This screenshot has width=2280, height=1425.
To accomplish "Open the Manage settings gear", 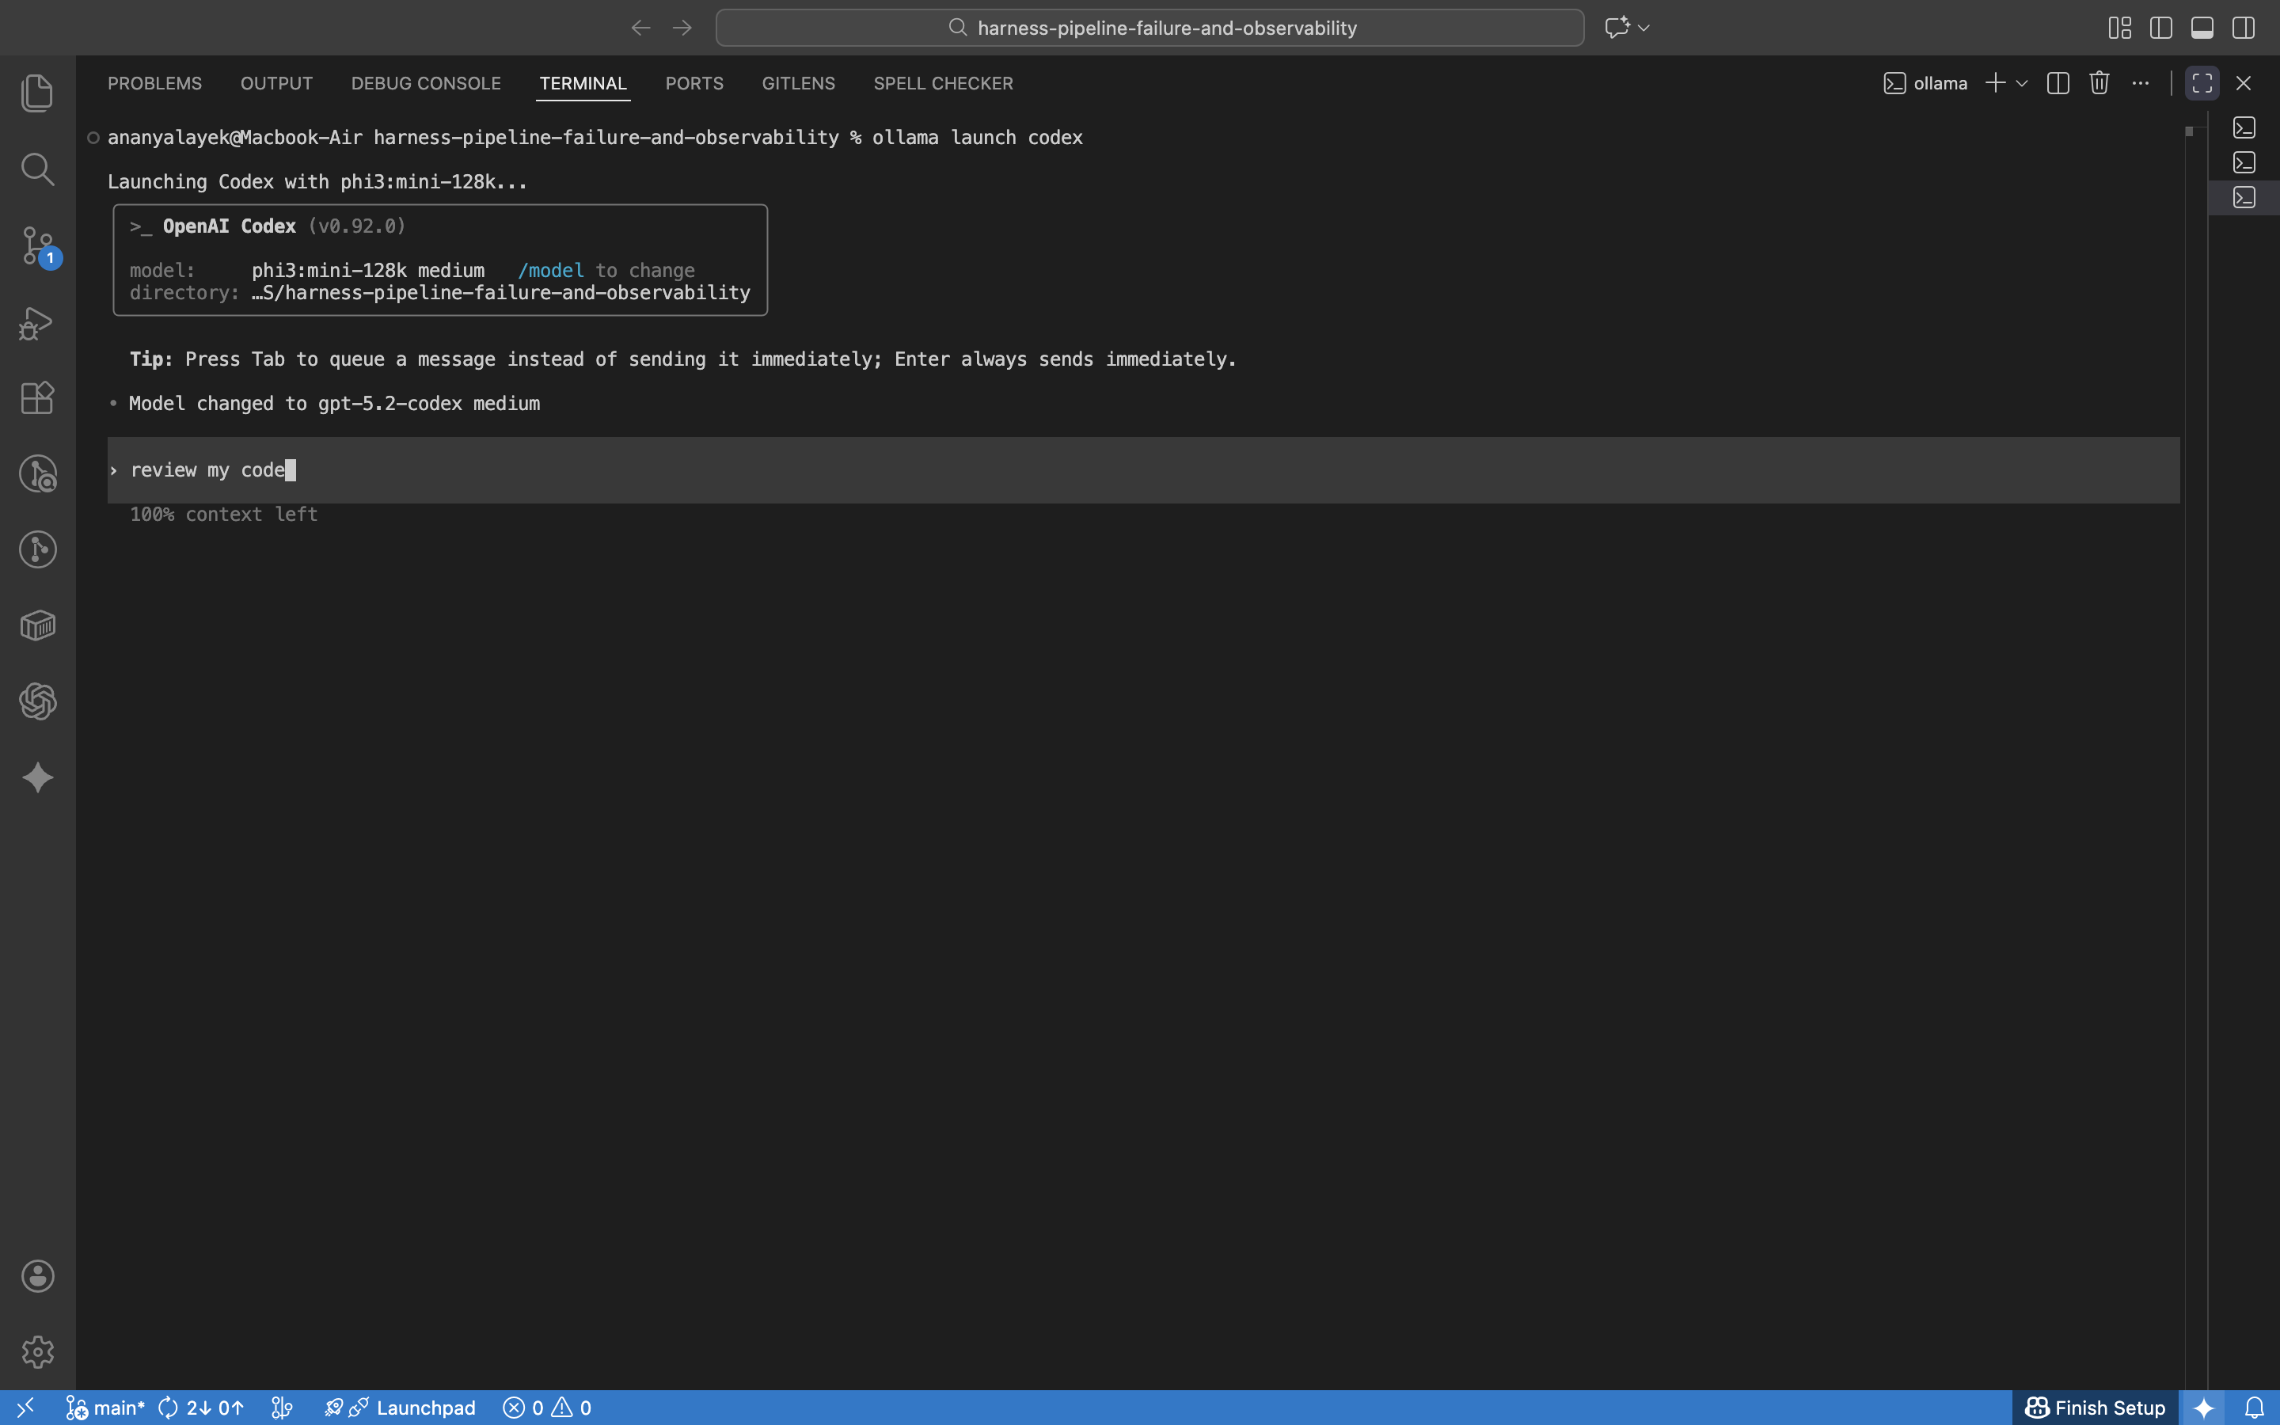I will (38, 1352).
